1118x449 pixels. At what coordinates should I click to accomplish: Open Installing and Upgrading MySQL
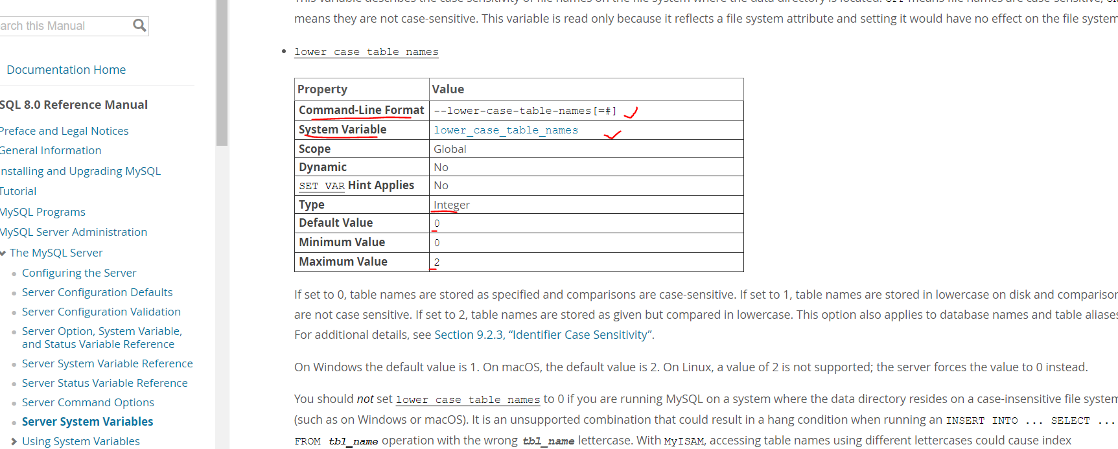tap(80, 171)
